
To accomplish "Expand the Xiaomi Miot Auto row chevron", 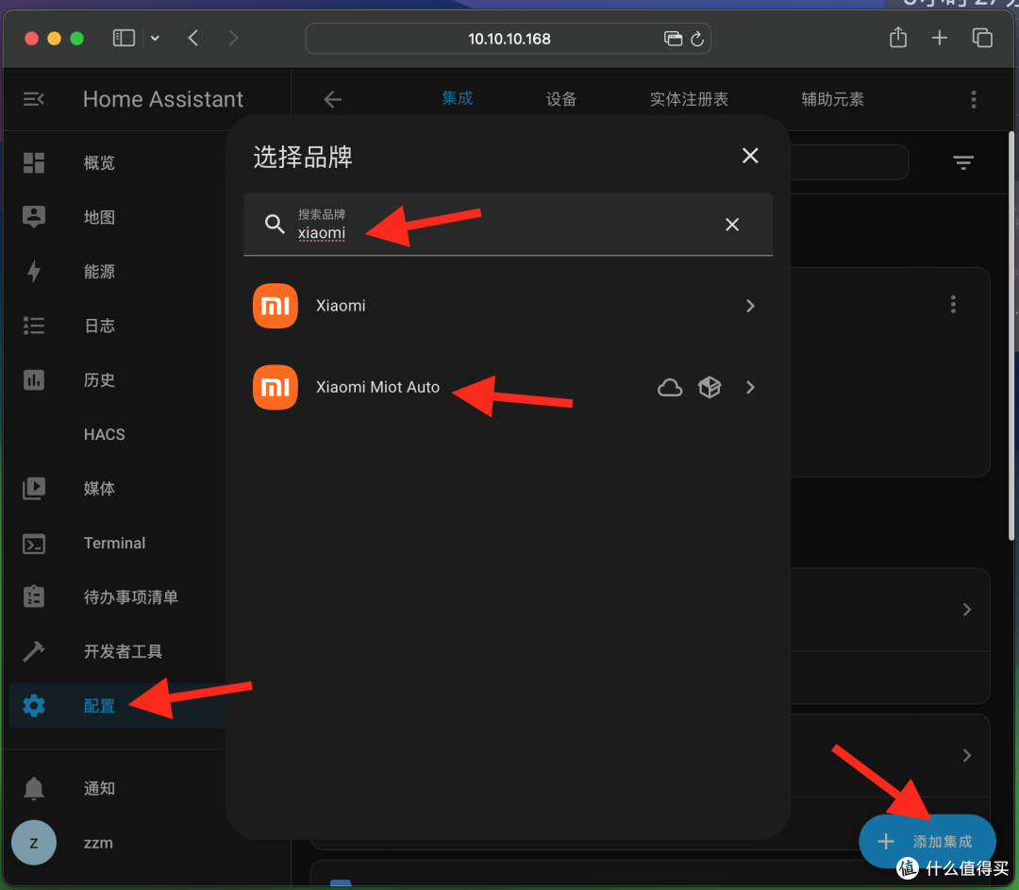I will point(750,388).
